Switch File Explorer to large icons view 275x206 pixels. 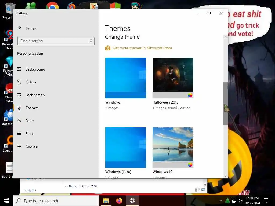[203, 190]
